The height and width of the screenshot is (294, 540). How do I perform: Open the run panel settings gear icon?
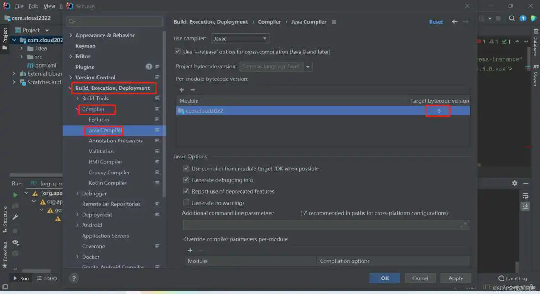tap(514, 183)
